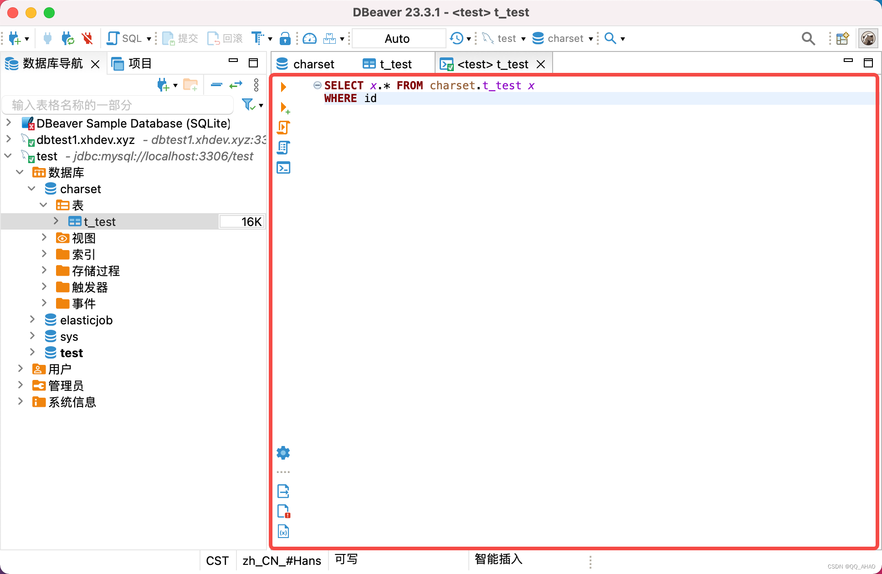Open the perspective switcher icon
Viewport: 882px width, 574px height.
pyautogui.click(x=843, y=39)
